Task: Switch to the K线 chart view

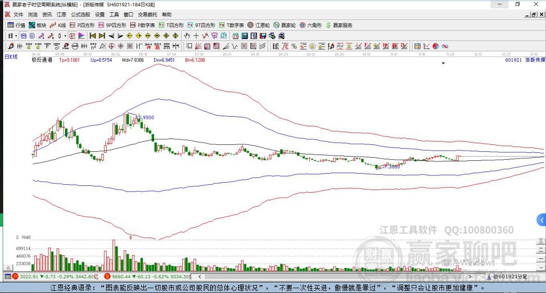Action: 58,25
